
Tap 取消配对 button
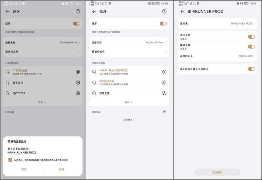click(217, 172)
